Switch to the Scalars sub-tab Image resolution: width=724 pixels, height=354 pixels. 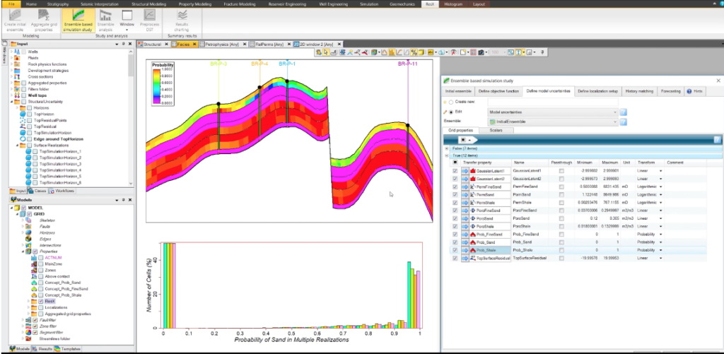coord(496,131)
